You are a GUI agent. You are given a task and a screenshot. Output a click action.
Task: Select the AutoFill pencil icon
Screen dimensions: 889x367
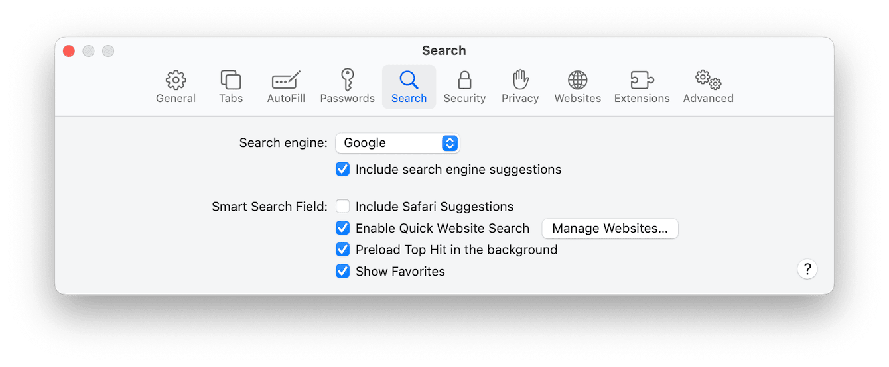click(286, 80)
